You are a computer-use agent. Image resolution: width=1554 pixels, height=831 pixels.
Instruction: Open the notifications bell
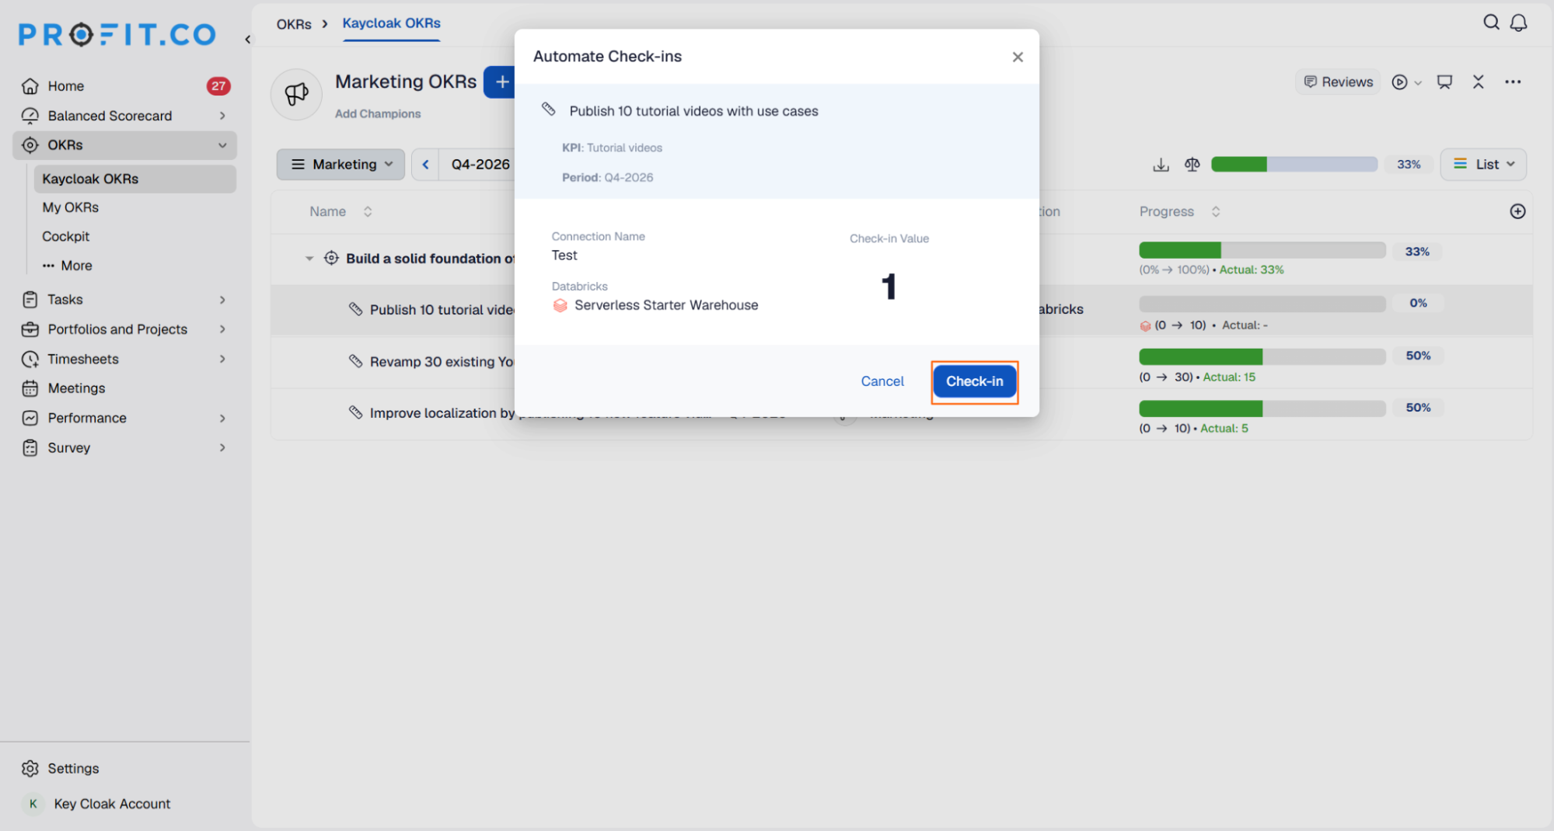[1517, 23]
